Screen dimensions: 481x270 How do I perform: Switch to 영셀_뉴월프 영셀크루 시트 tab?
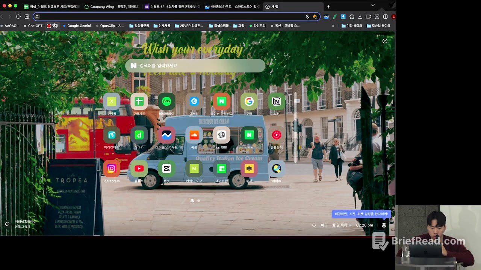pyautogui.click(x=51, y=7)
